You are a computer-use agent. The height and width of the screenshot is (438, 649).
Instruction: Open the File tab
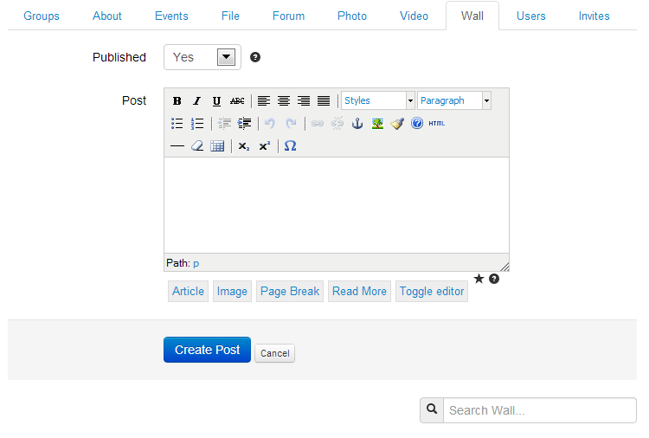click(x=230, y=16)
